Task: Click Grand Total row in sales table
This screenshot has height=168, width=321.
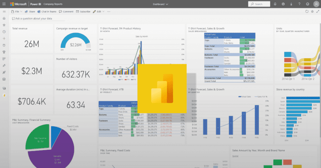Action: (229, 81)
